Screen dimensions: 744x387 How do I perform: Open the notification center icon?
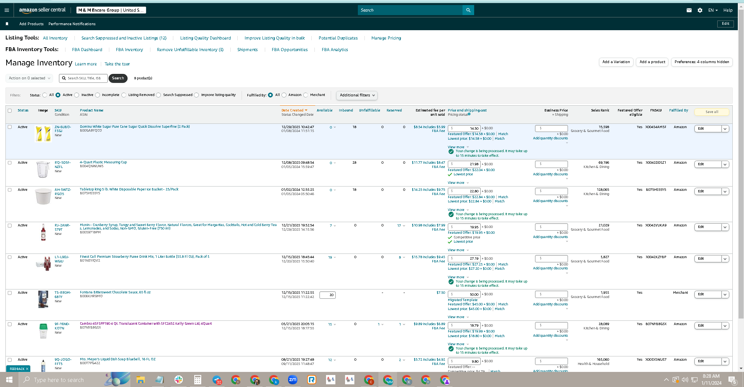point(732,380)
